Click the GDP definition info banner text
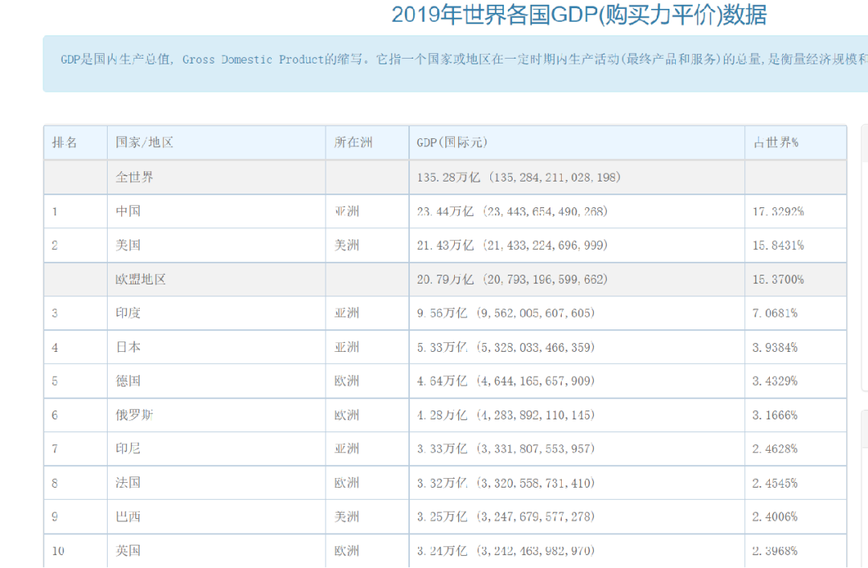This screenshot has height=568, width=868. 464,59
